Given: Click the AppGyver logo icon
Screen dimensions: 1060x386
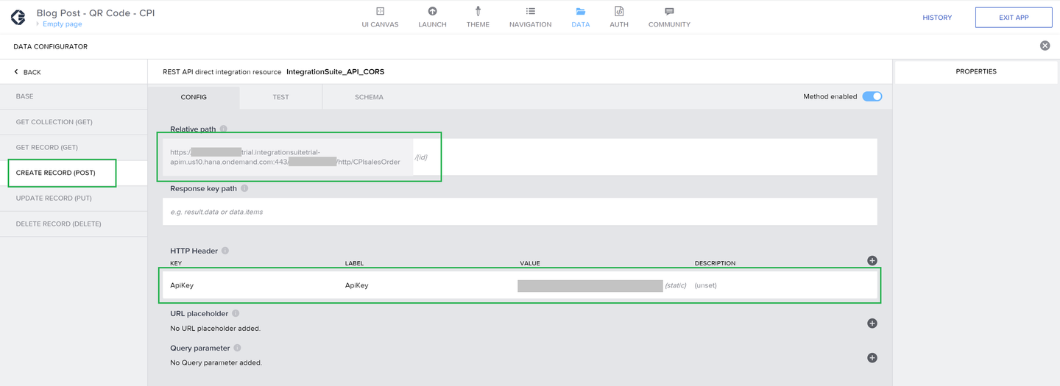Looking at the screenshot, I should [x=18, y=17].
